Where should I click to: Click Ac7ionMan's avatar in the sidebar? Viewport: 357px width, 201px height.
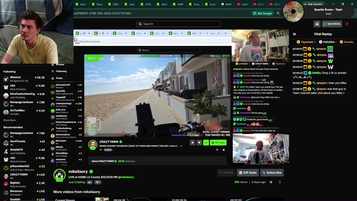6,112
